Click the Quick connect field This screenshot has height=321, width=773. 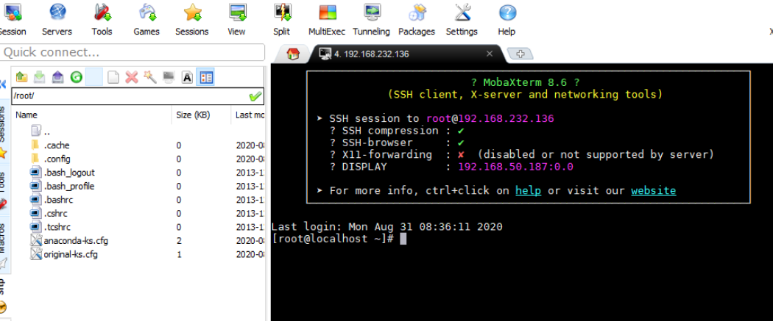click(132, 52)
